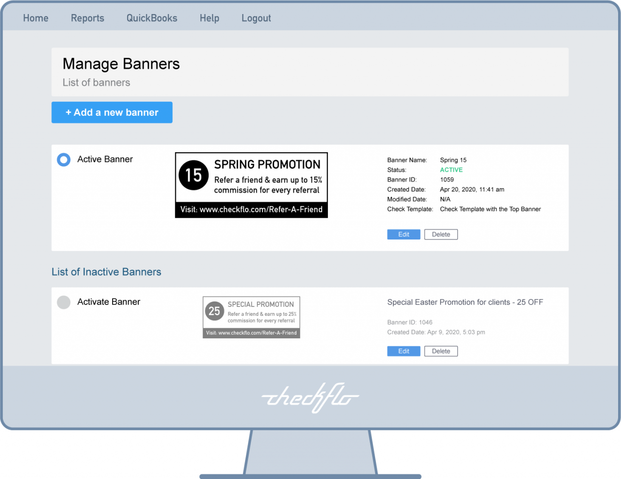This screenshot has height=479, width=621.
Task: Go to the Reports page
Action: (87, 18)
